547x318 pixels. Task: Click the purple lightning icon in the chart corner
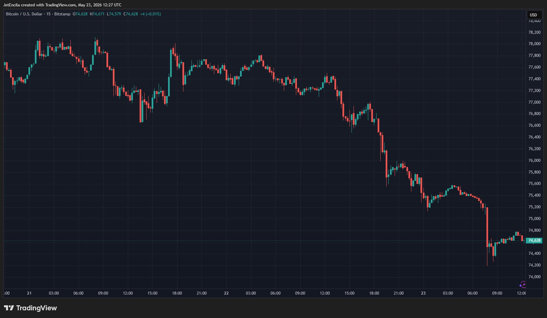click(523, 285)
